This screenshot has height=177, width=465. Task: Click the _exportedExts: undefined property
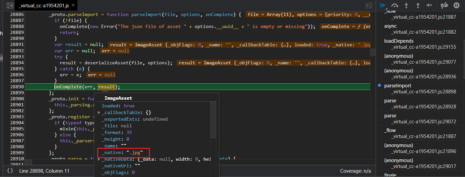coord(135,119)
